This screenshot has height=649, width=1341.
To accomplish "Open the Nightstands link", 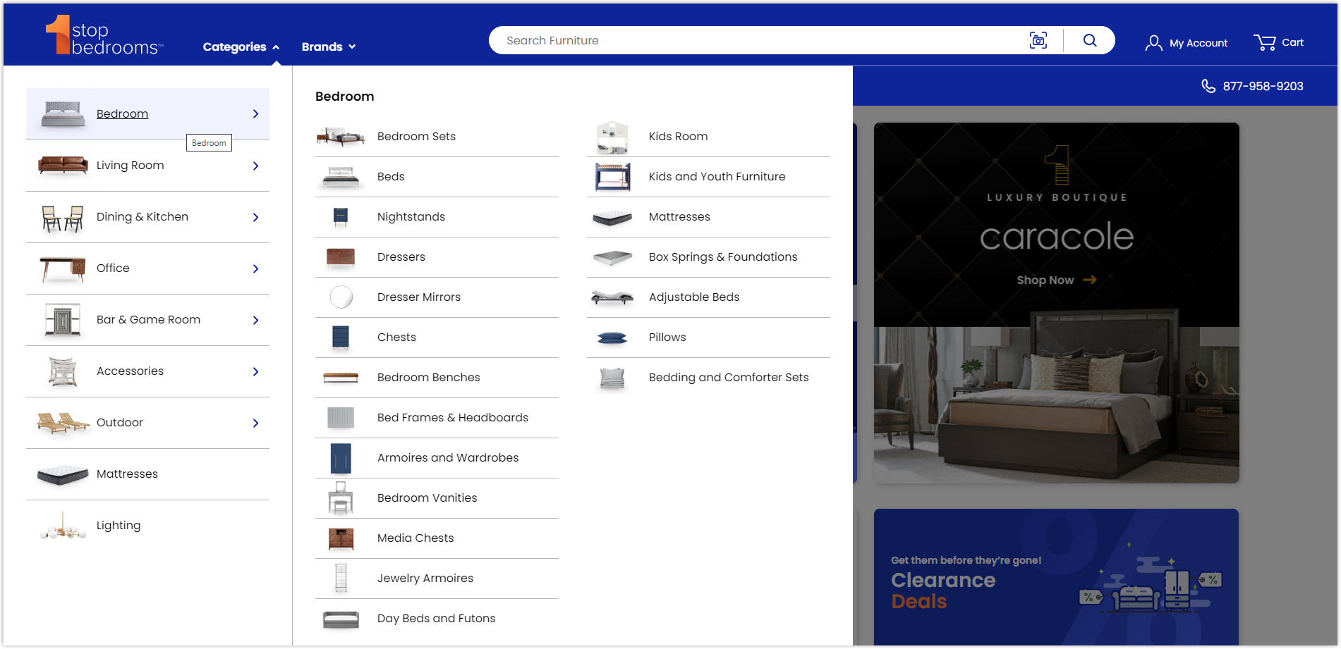I will (411, 216).
